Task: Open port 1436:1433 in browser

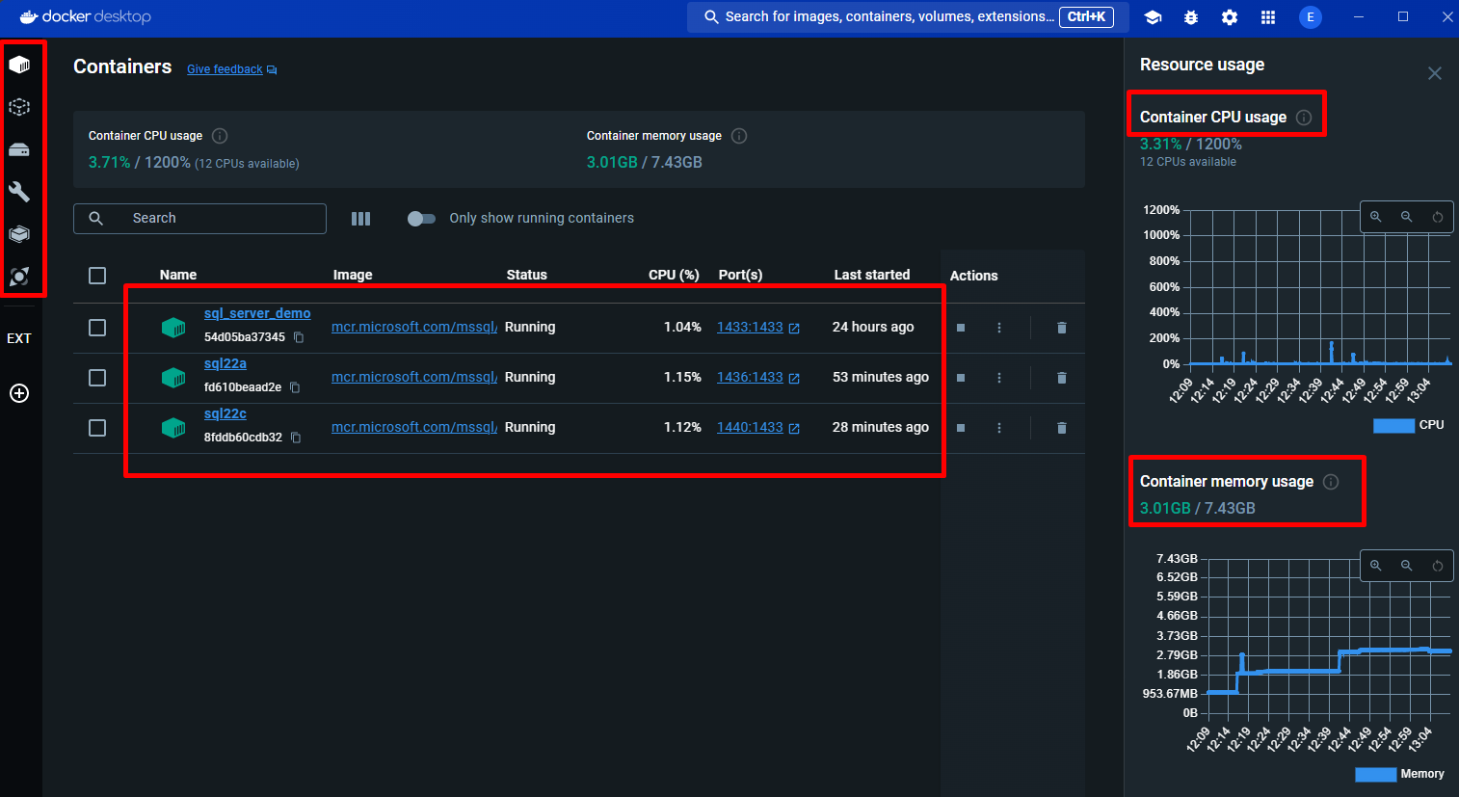Action: point(758,378)
